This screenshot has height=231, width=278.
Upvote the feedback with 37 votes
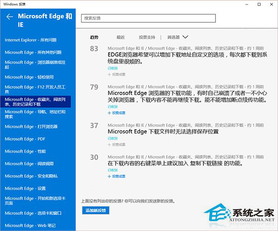click(116, 144)
